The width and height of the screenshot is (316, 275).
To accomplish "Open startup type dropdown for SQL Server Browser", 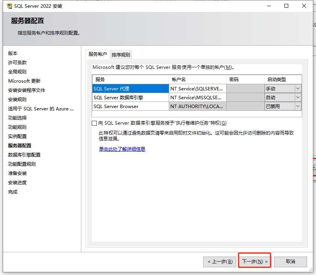I will point(298,106).
